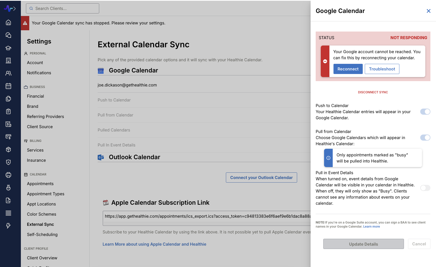Open the calendar icon in sidebar

8,86
